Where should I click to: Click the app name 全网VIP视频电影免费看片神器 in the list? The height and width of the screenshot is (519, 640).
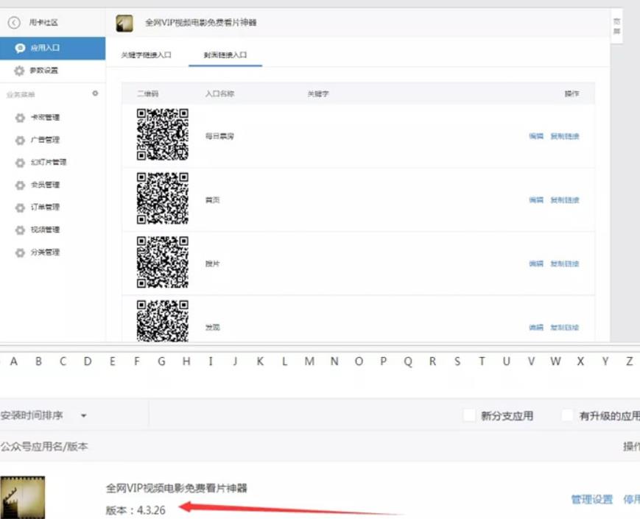177,488
